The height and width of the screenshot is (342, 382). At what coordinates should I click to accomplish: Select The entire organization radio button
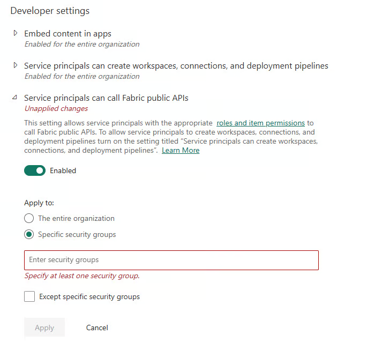29,218
